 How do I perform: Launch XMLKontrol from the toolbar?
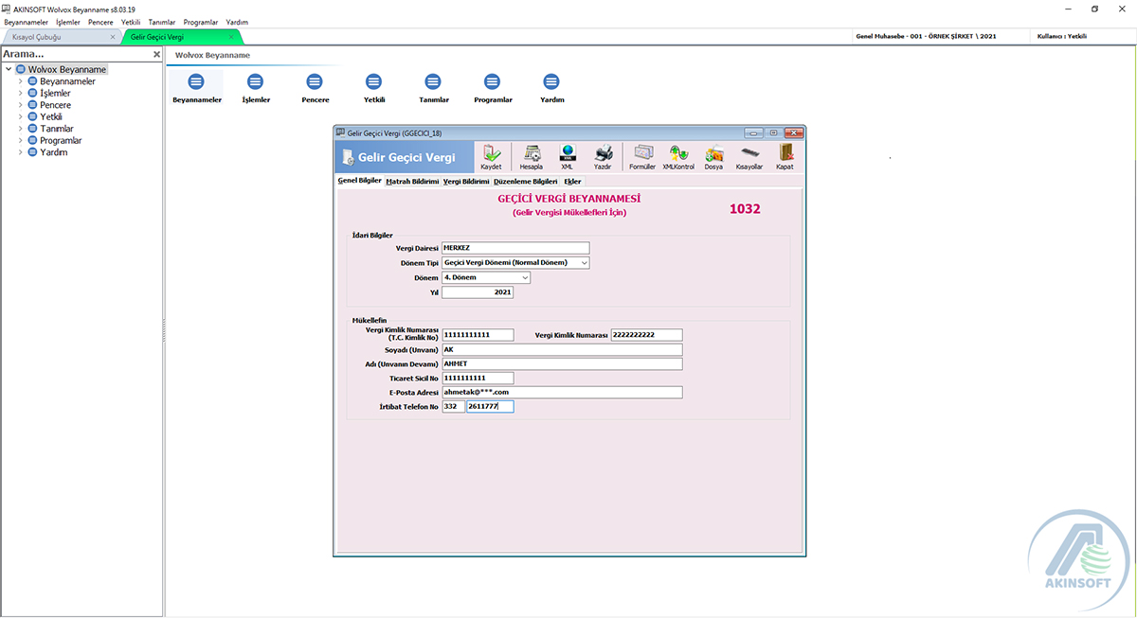click(x=678, y=156)
